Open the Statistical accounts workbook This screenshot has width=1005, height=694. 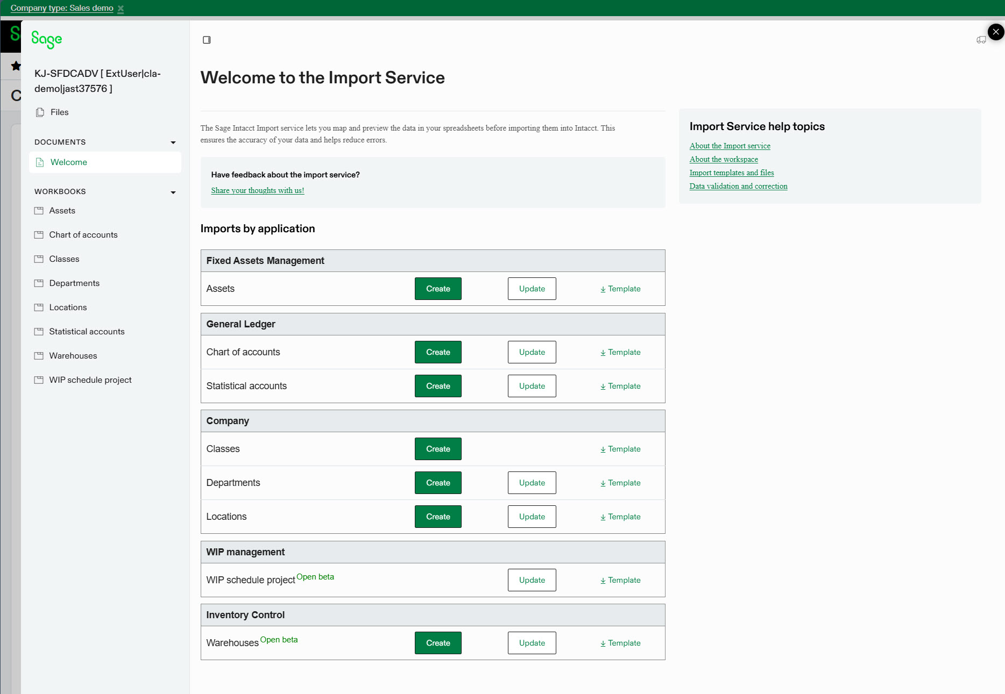click(87, 331)
